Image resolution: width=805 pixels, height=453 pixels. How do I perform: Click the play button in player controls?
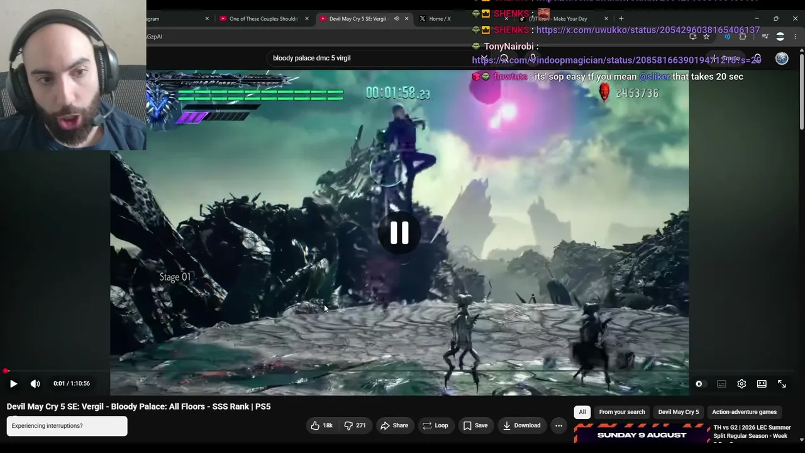pyautogui.click(x=13, y=384)
